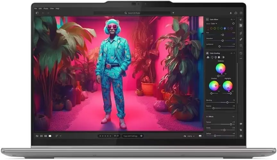Select the Healing brush tool
The image size is (277, 160).
click(x=241, y=39)
